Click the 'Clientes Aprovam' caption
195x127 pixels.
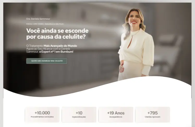coord(153,117)
